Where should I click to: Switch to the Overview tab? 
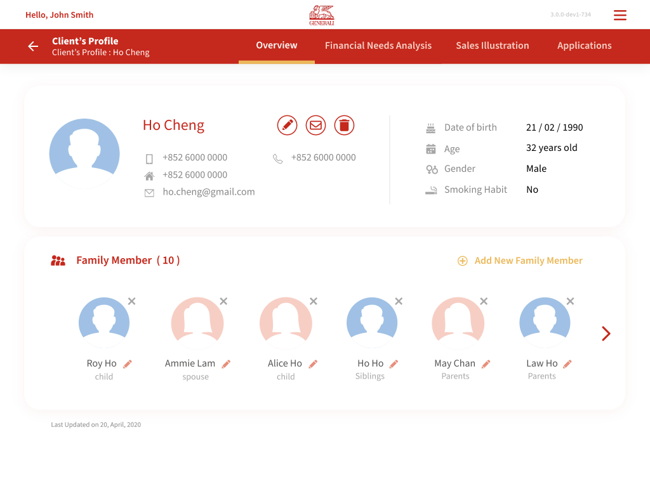coord(277,46)
